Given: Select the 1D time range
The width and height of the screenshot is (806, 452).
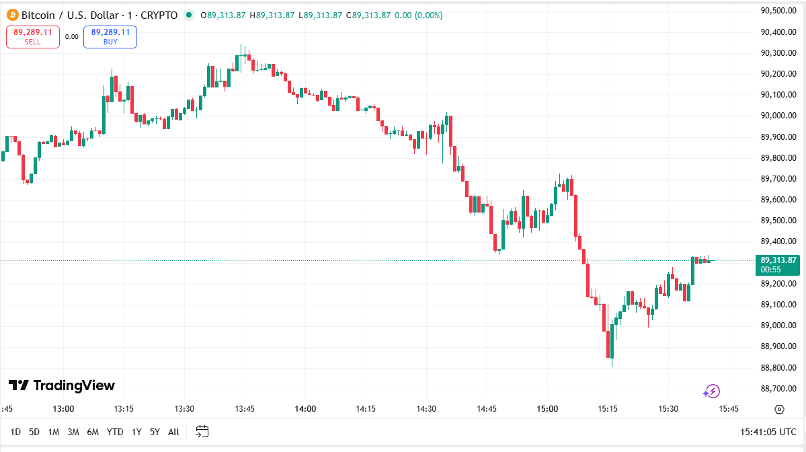Looking at the screenshot, I should tap(15, 432).
